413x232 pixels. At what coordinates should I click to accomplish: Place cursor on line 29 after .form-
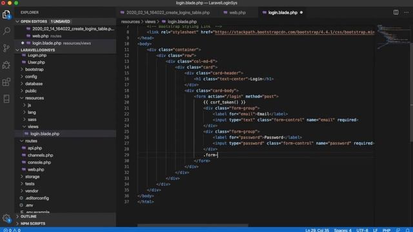[x=217, y=155]
